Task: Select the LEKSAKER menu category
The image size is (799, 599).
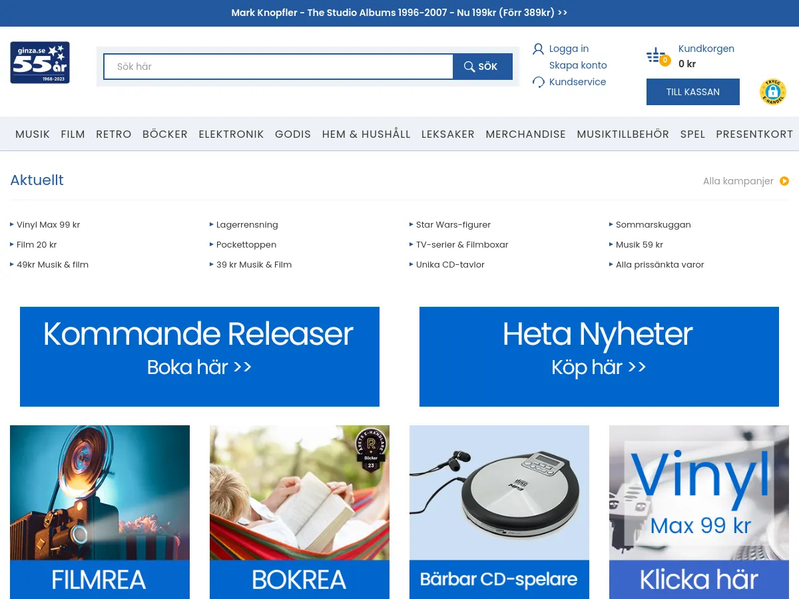Action: 447,134
